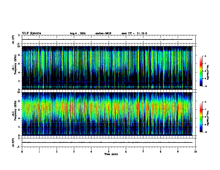Select the "start UT = 21:10:0" text
Image resolution: width=220 pixels, height=170 pixels.
134,33
